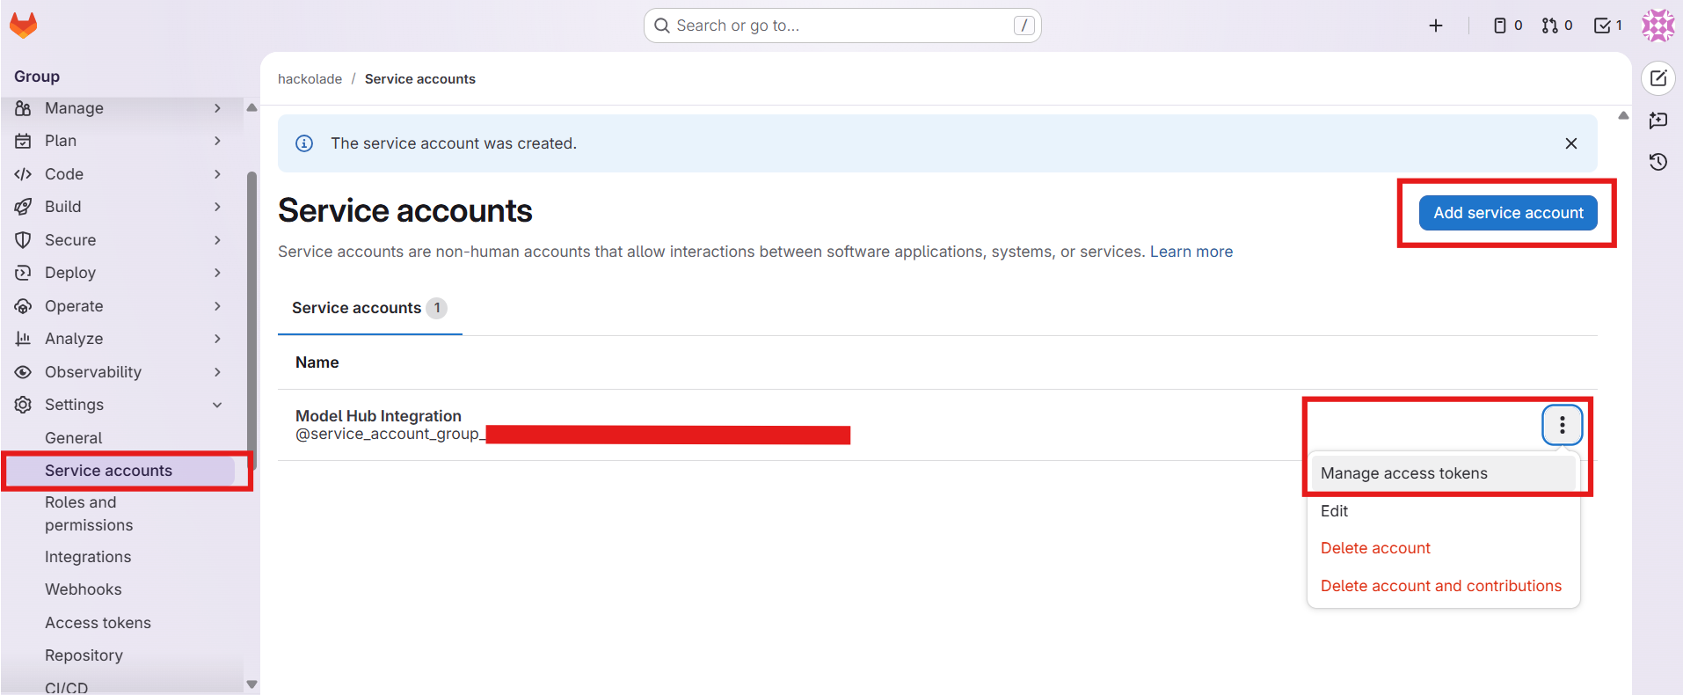Expand the Code section chevron
1683x695 pixels.
pyautogui.click(x=217, y=174)
